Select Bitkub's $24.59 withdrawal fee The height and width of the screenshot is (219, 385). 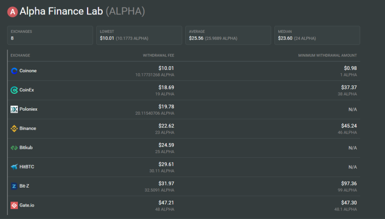click(166, 145)
